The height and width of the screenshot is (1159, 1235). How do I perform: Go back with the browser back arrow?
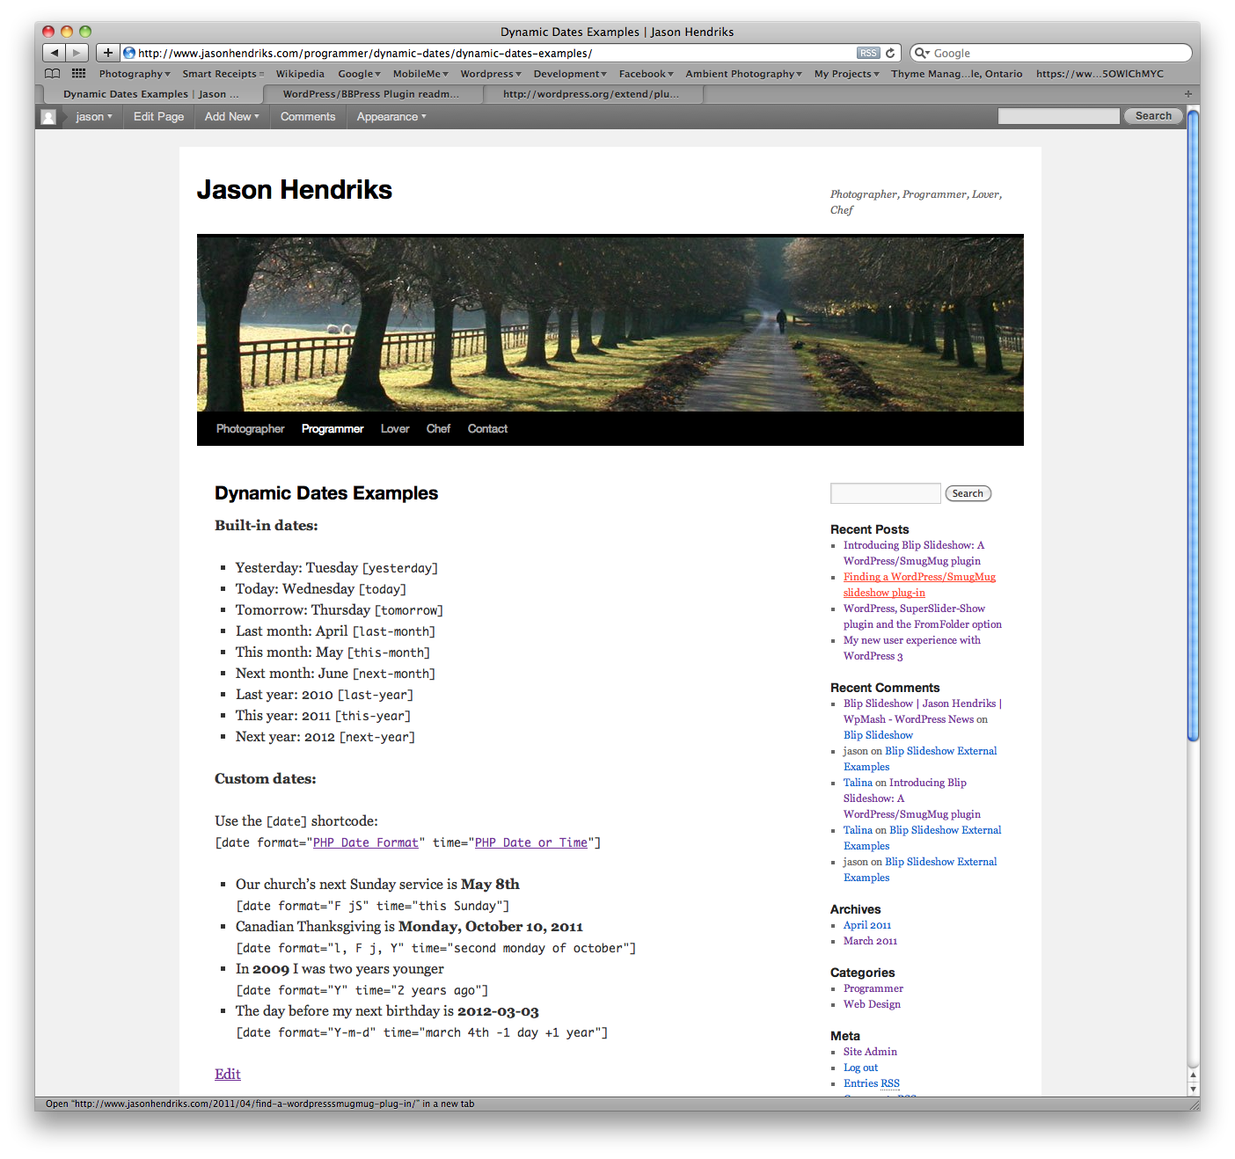54,53
